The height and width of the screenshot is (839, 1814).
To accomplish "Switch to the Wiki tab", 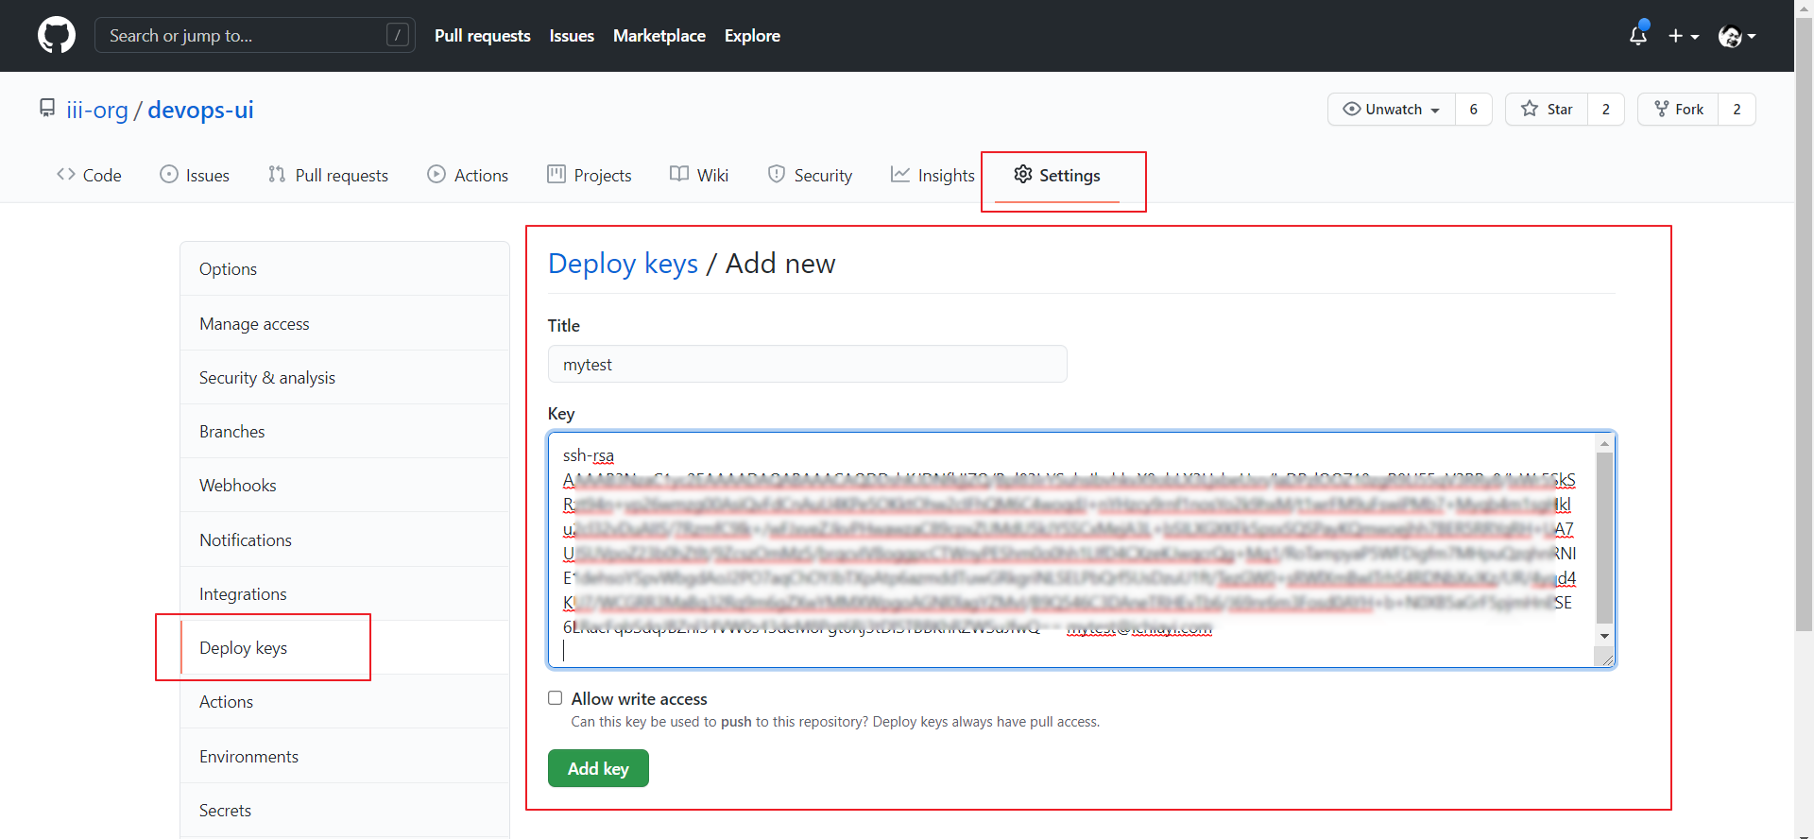I will [699, 175].
